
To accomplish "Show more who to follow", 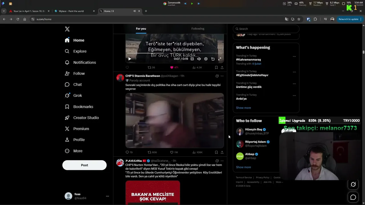I will tap(244, 167).
